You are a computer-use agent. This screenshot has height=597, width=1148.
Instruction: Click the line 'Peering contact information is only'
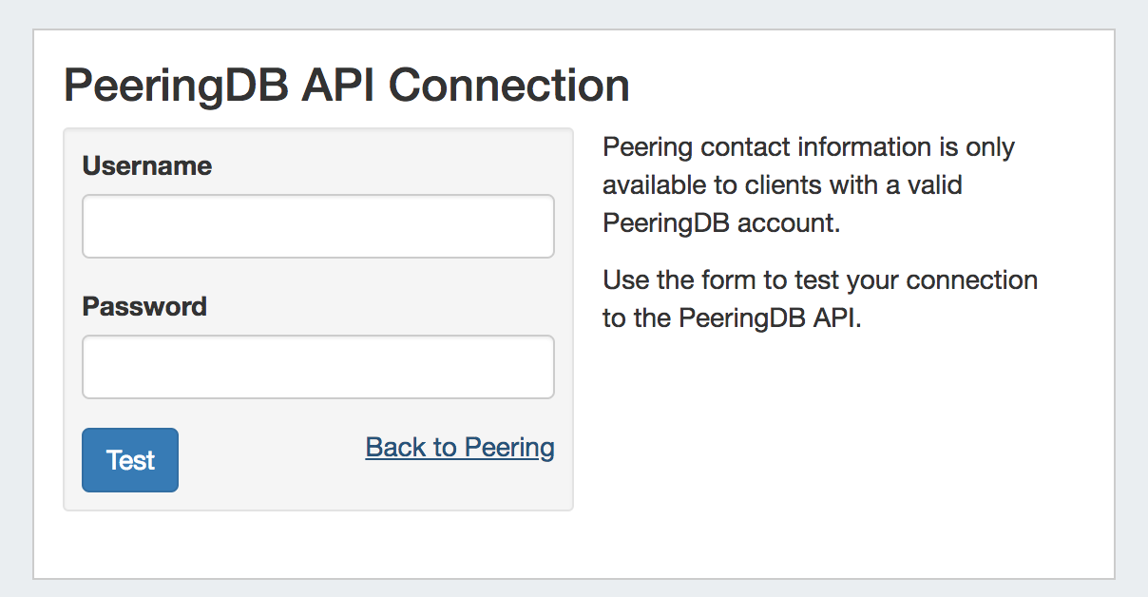point(809,147)
